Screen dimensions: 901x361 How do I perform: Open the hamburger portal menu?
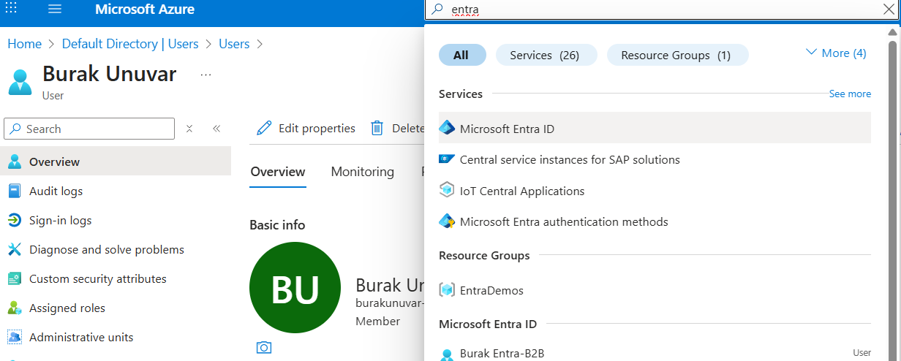(x=55, y=10)
